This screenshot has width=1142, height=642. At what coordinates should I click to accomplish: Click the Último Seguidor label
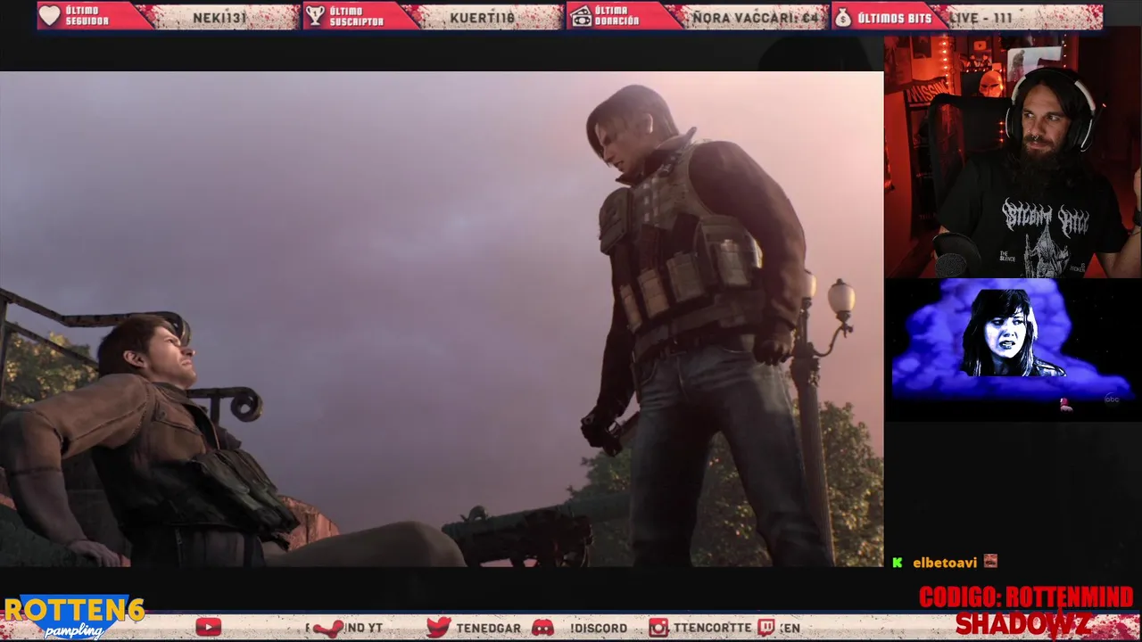coord(87,16)
